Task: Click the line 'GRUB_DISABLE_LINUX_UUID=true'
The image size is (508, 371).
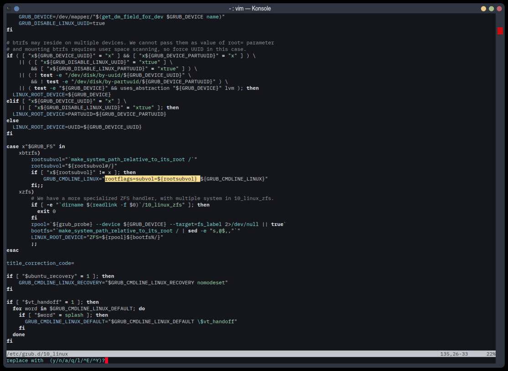Action: pos(62,23)
